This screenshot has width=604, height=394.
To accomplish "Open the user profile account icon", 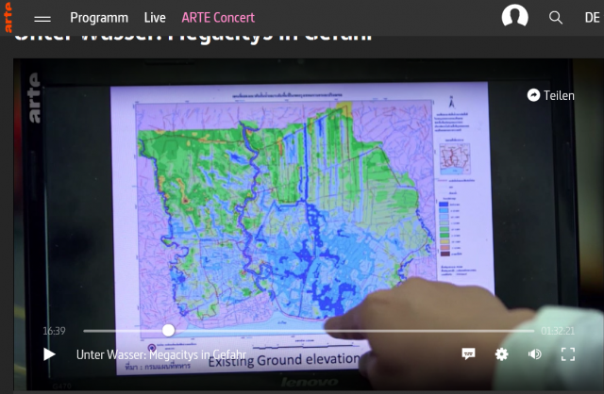I will 515,17.
